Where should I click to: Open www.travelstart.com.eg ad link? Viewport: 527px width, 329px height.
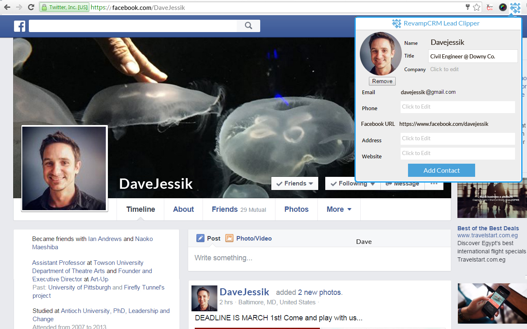[487, 235]
